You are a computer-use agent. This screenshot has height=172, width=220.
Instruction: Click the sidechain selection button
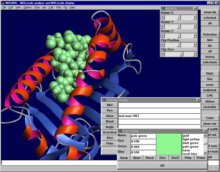(210, 62)
